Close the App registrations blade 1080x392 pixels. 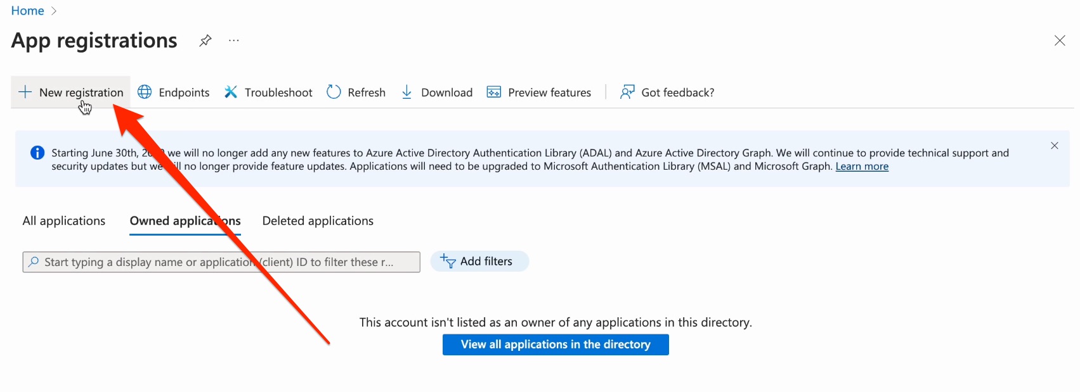click(x=1060, y=41)
